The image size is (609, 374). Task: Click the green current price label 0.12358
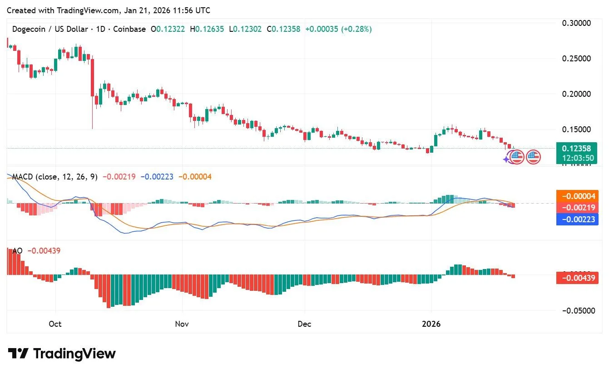(576, 148)
